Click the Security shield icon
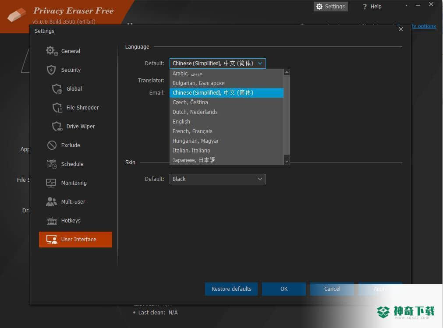The image size is (443, 328). tap(51, 70)
